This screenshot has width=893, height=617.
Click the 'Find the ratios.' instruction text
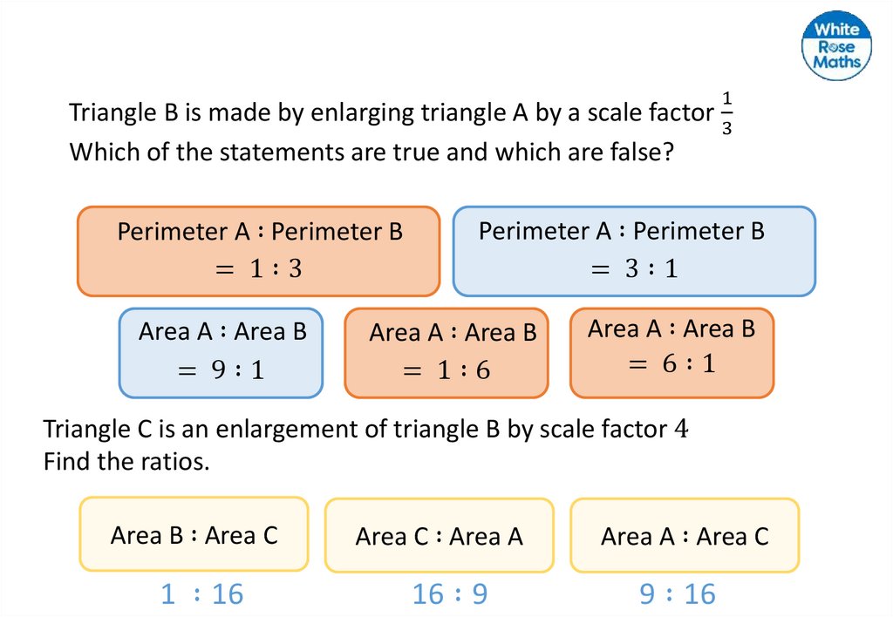point(126,461)
